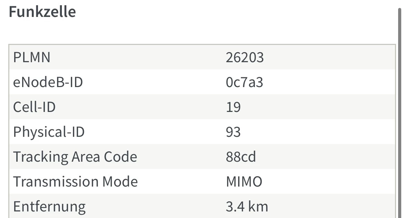The width and height of the screenshot is (404, 218).
Task: Click the empty area in the PLMN row
Action: point(330,57)
